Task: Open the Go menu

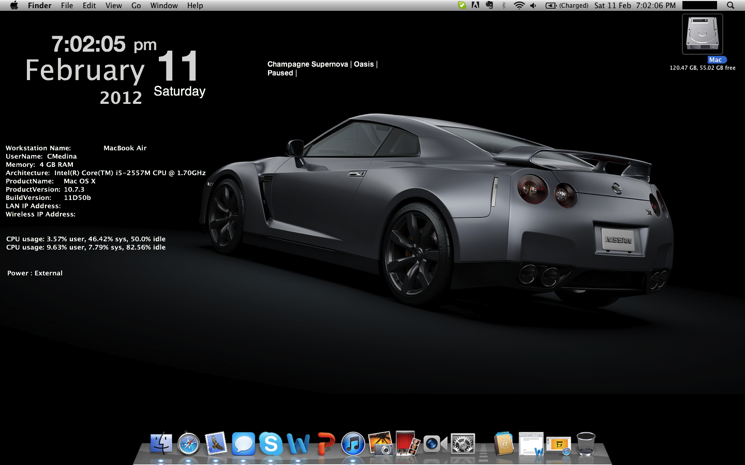Action: pyautogui.click(x=136, y=6)
